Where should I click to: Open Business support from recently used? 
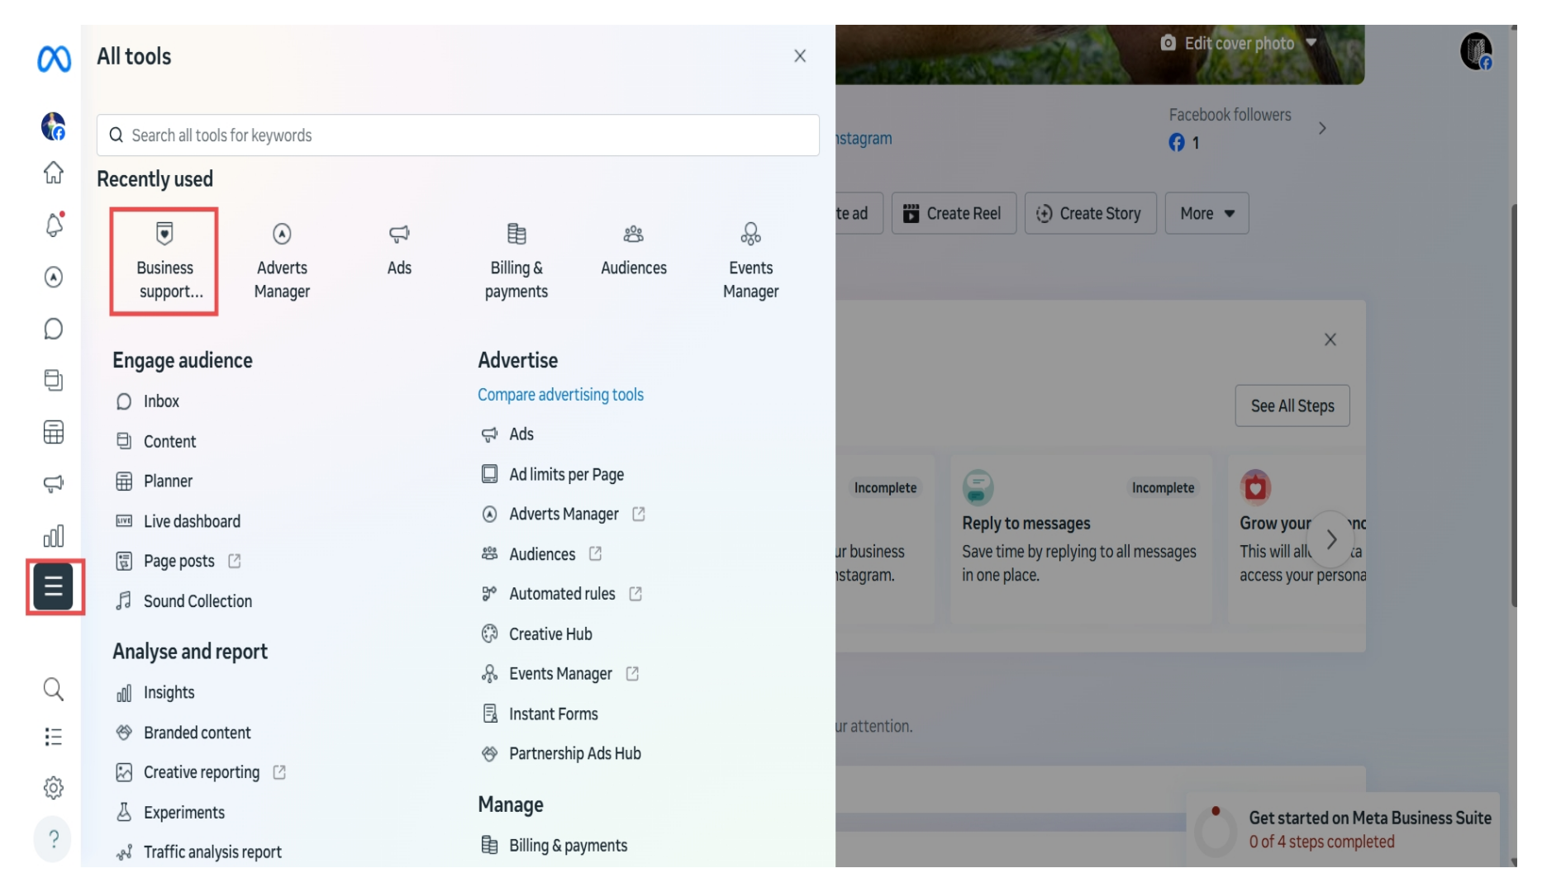(164, 262)
